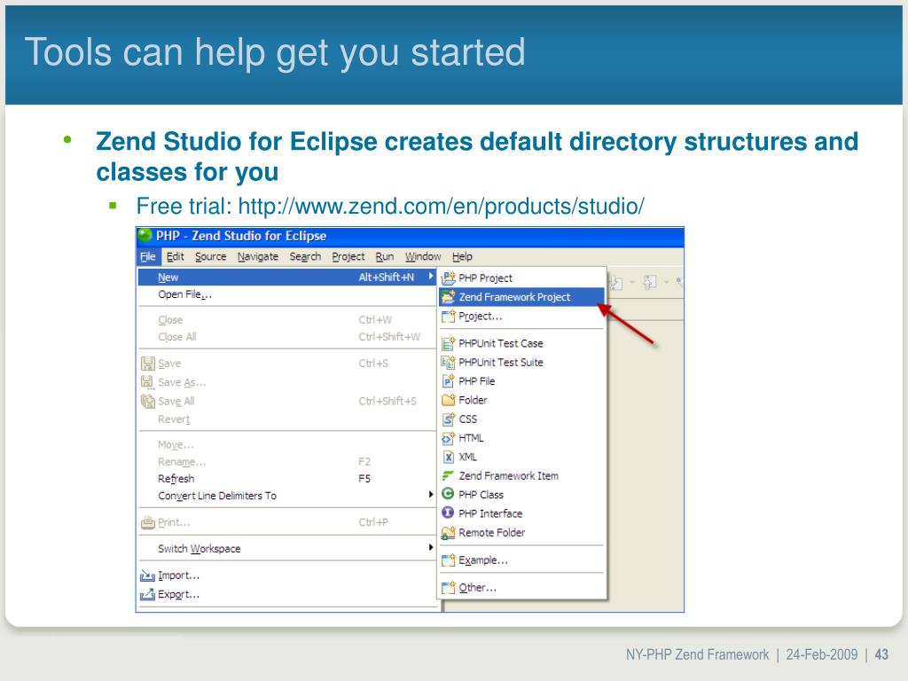Open the Edit menu
This screenshot has width=908, height=681.
175,256
